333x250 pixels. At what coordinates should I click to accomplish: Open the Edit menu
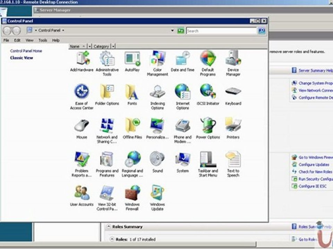coord(17,40)
